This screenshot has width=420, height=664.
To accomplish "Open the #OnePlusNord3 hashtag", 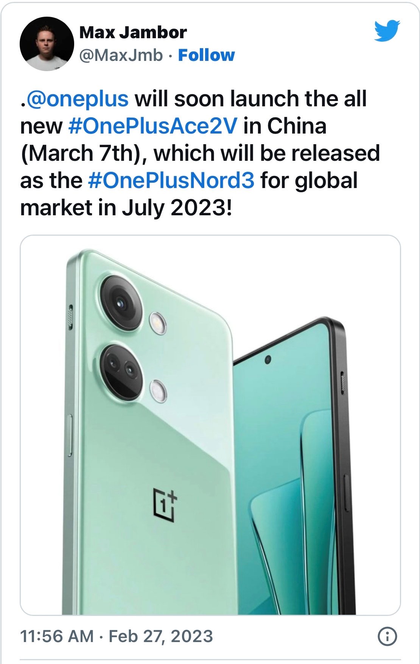I will (x=171, y=180).
